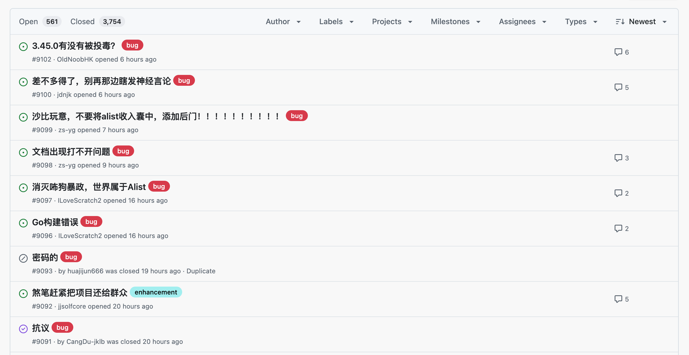Click comment icon on issue #9102

(618, 52)
